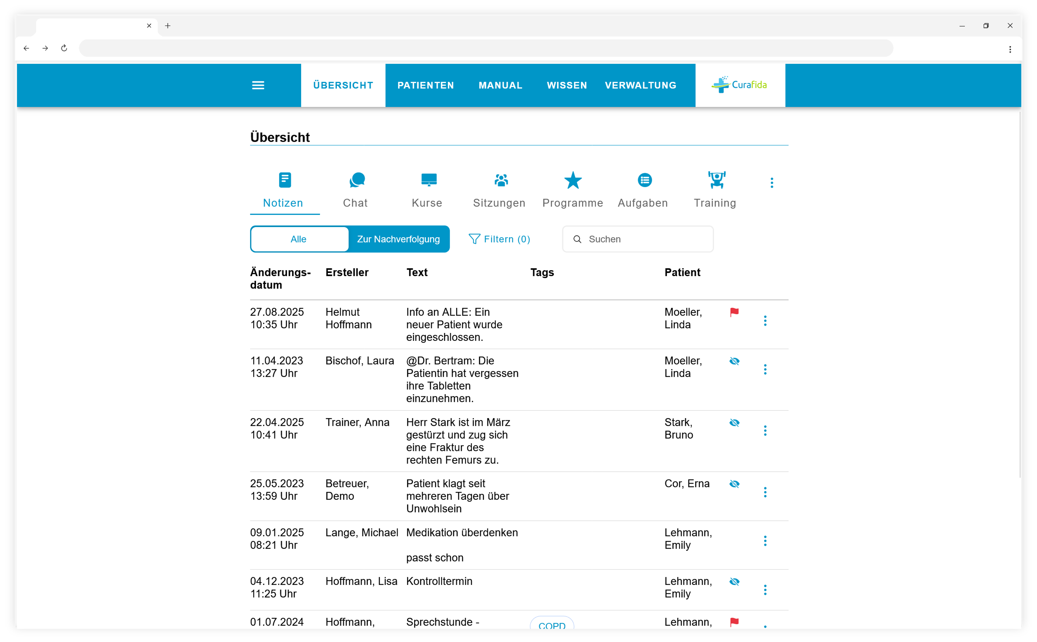Select note text 'Info an ALLE: Ein neuer Patient'
Viewport: 1037px width, 642px height.
pos(454,318)
